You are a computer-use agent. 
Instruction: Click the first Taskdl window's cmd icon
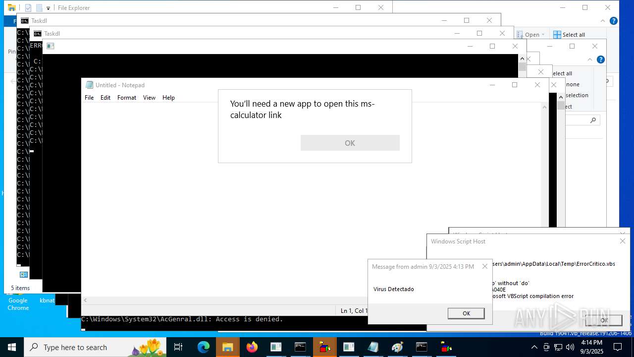(24, 21)
